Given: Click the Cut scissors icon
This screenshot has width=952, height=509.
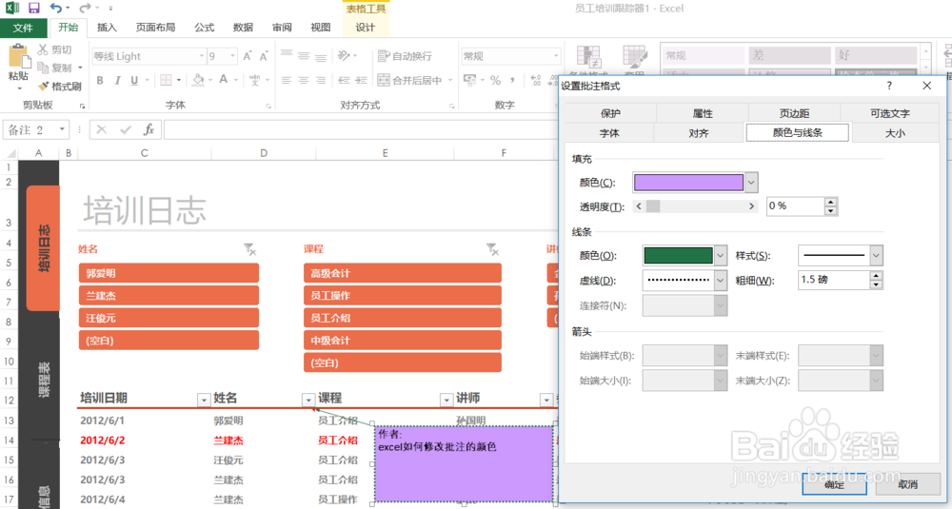Looking at the screenshot, I should [x=43, y=49].
